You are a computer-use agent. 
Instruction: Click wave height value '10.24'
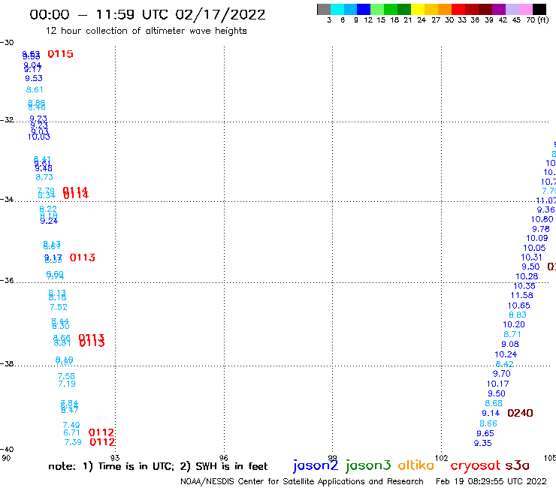(506, 354)
